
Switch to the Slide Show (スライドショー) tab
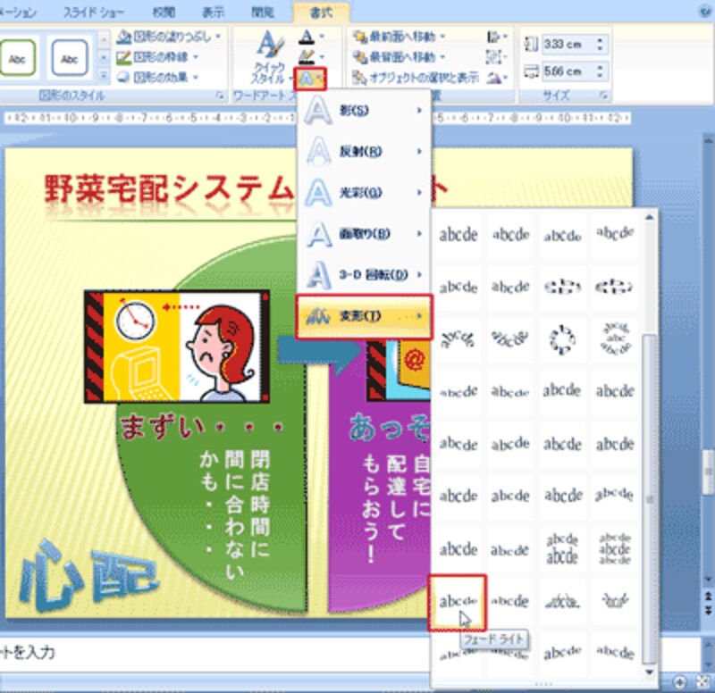(94, 13)
